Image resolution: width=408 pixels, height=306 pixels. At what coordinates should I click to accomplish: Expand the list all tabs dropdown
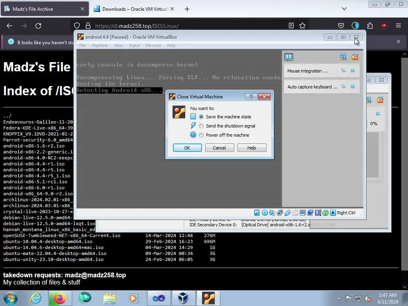click(x=344, y=9)
